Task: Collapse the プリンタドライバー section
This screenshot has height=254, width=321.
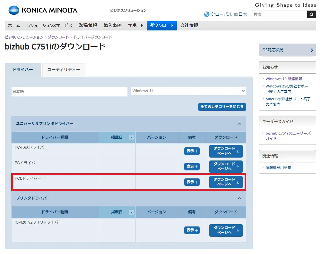Action: [239, 199]
